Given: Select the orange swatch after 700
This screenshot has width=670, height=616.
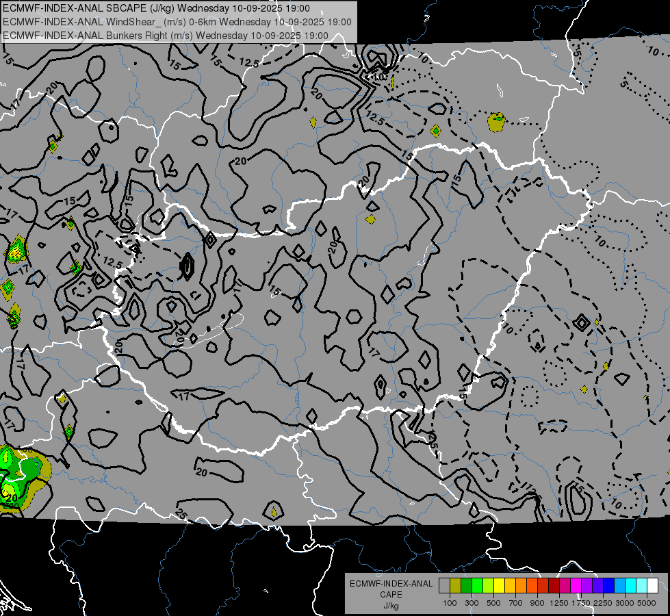Looking at the screenshot, I should click(521, 586).
